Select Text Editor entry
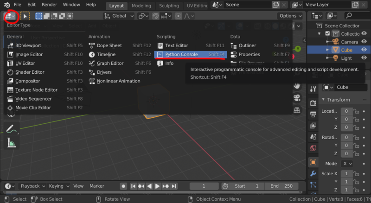The image size is (371, 203). pyautogui.click(x=191, y=45)
